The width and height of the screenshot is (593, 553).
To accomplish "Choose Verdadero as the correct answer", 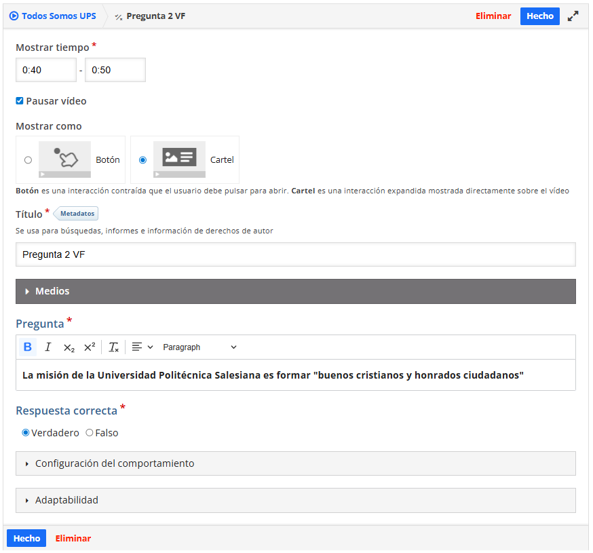I will [x=26, y=433].
